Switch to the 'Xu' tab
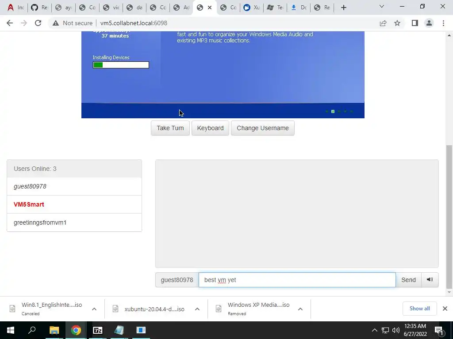453x339 pixels. pyautogui.click(x=252, y=8)
